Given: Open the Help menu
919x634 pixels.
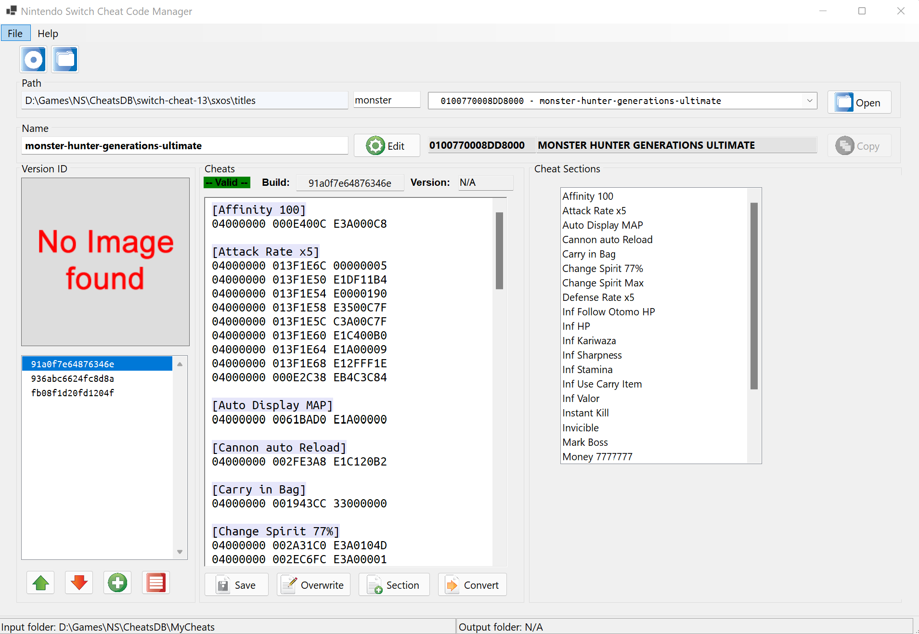Looking at the screenshot, I should coord(48,33).
